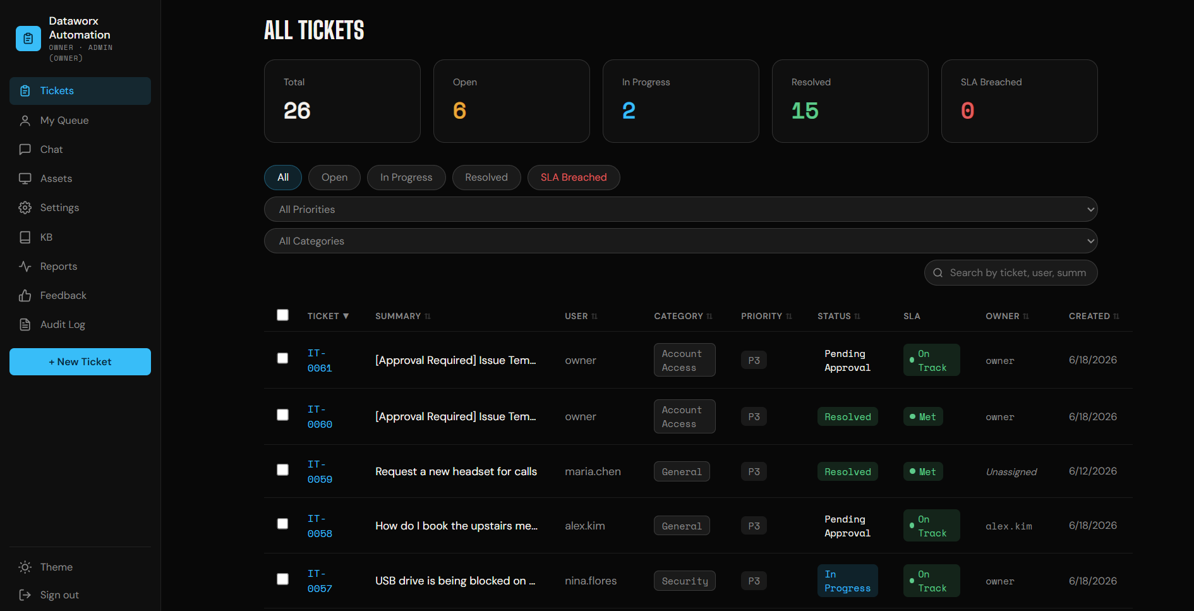Toggle the select-all tickets checkbox
This screenshot has height=611, width=1194.
pos(282,315)
